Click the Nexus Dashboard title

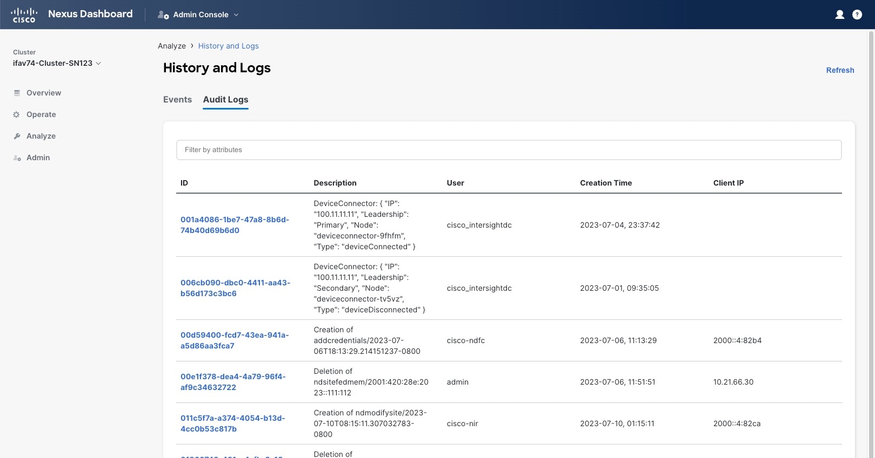pyautogui.click(x=90, y=14)
